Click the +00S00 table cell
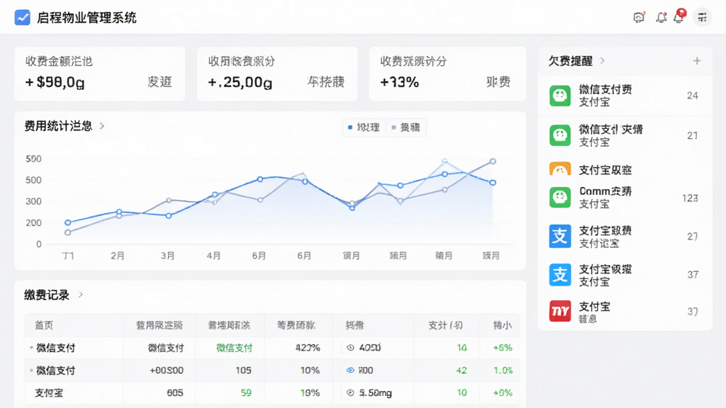Screen dimensions: 726x408 point(167,370)
